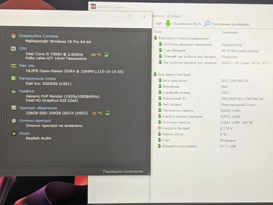Open the CPU section link
Viewport: 273px width, 205px height.
(x=23, y=48)
